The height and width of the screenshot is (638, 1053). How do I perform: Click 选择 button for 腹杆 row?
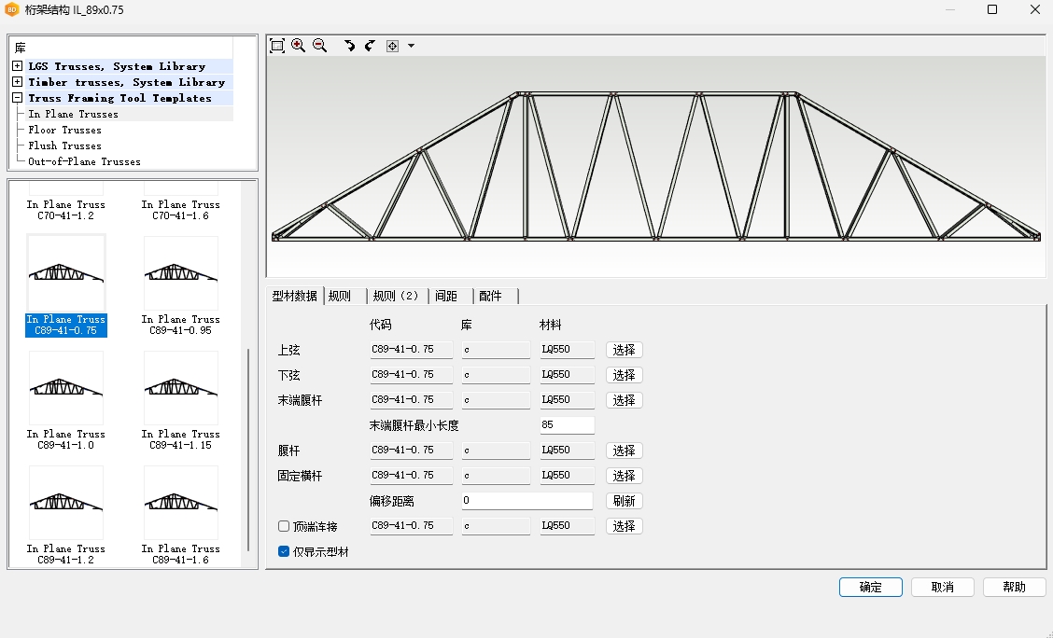coord(624,451)
